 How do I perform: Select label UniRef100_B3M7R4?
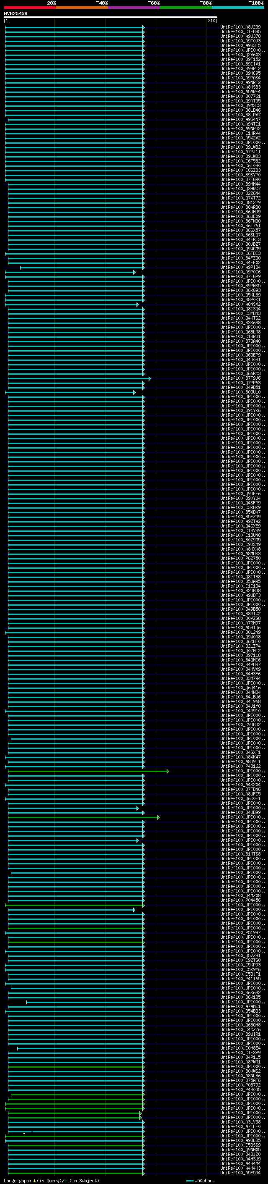click(240, 678)
